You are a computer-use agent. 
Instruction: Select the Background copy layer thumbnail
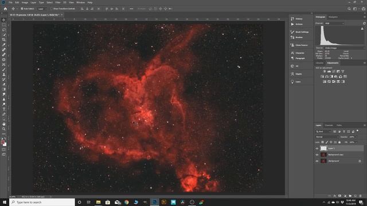(x=323, y=154)
